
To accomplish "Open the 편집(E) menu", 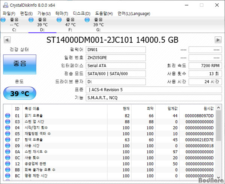I will click(26, 13).
